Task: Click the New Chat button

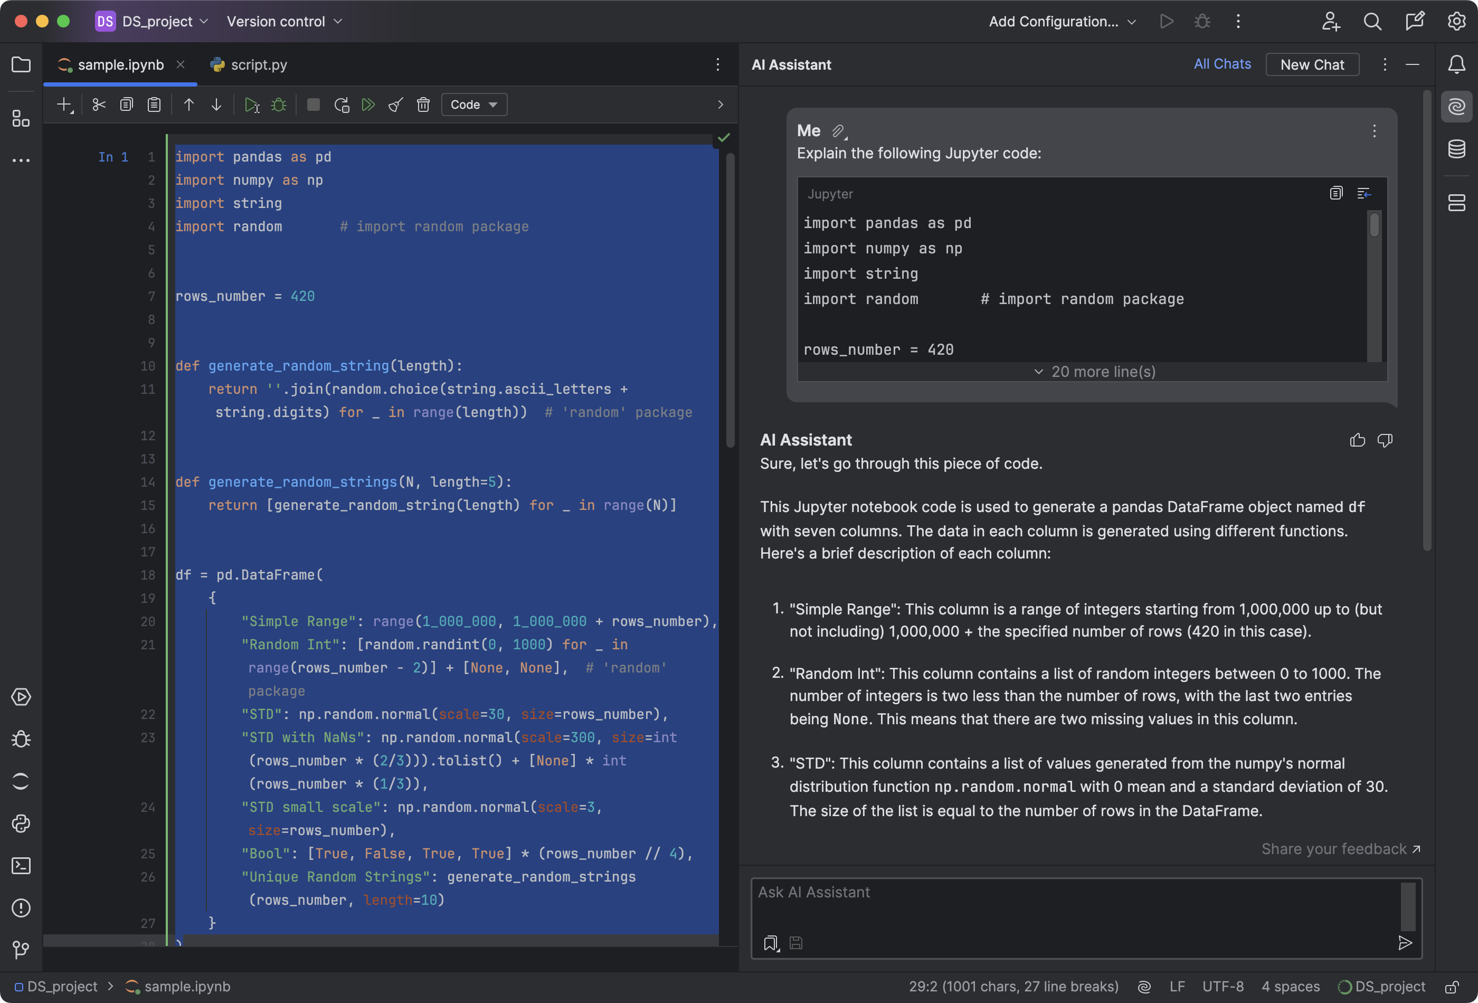Action: click(1311, 65)
